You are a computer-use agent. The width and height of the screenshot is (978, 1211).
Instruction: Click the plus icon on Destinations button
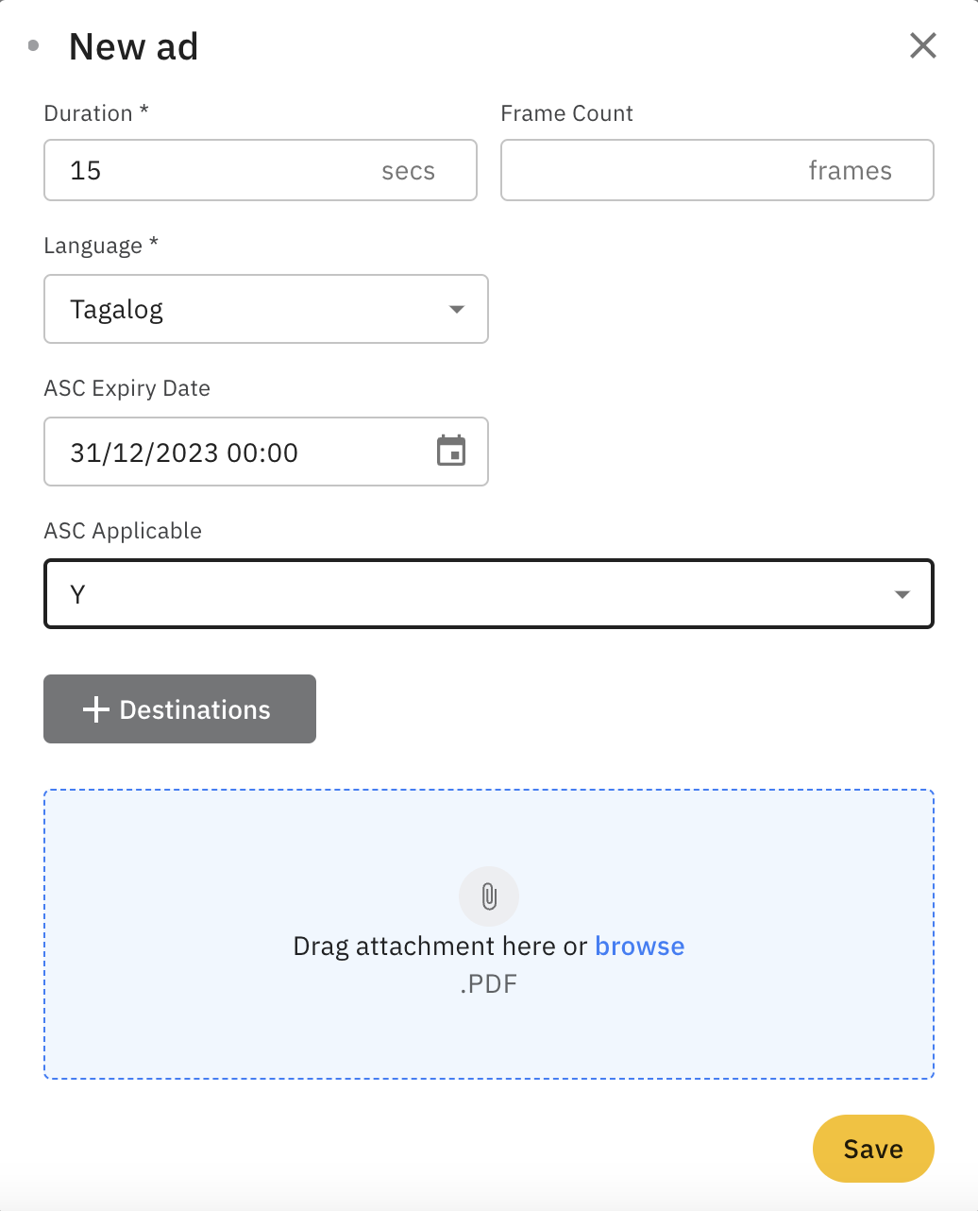pyautogui.click(x=95, y=708)
